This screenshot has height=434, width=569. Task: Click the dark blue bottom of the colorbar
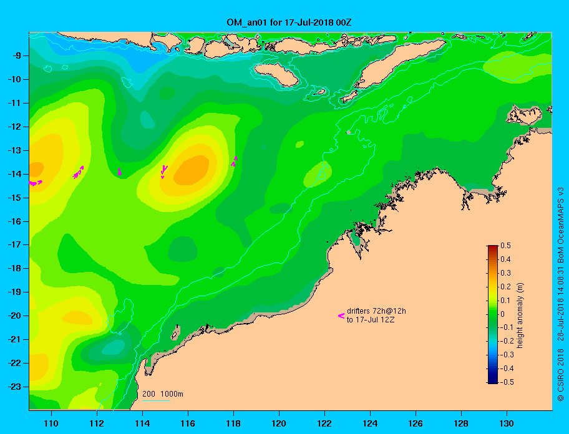(x=493, y=381)
